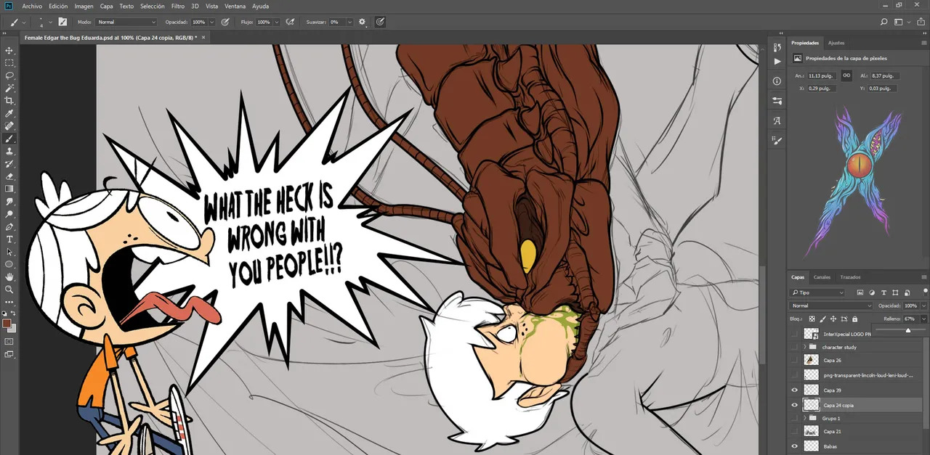Show the Capa 21 layer
Screen dimensions: 930x455
click(794, 432)
